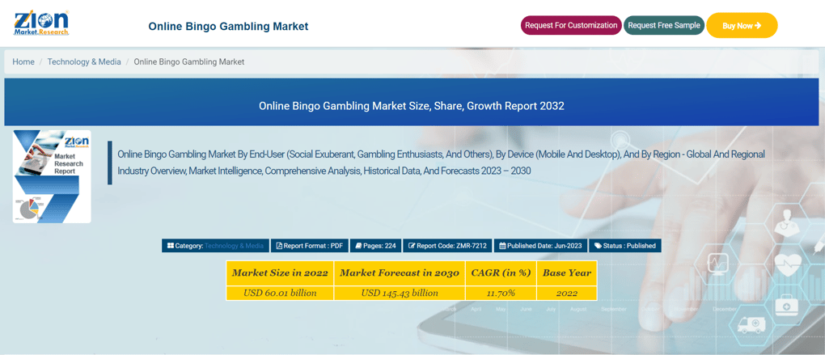825x355 pixels.
Task: Click the yellow Buy Now button
Action: (x=742, y=25)
